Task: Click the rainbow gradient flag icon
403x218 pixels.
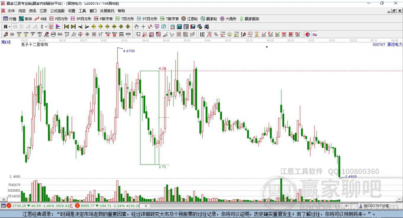Action: [x=58, y=27]
